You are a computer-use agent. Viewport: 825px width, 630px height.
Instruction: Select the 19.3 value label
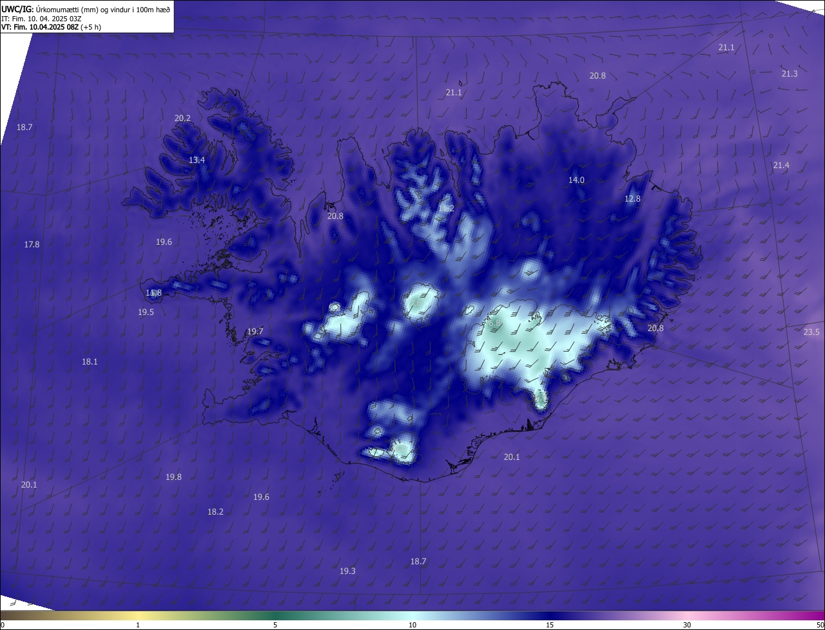pyautogui.click(x=347, y=571)
